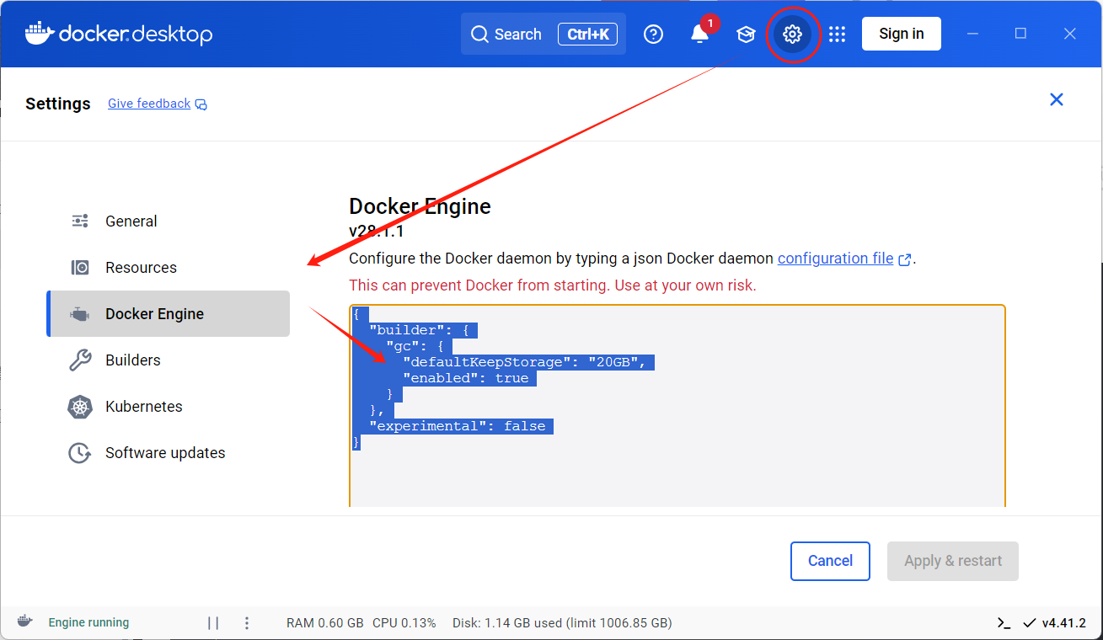1103x640 pixels.
Task: Click the Resources disk icon
Action: [80, 268]
